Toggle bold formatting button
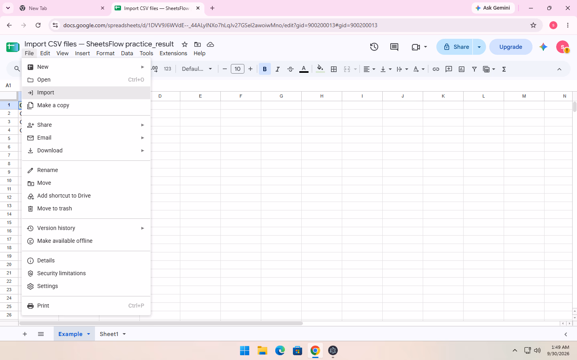This screenshot has height=360, width=577. tap(264, 69)
